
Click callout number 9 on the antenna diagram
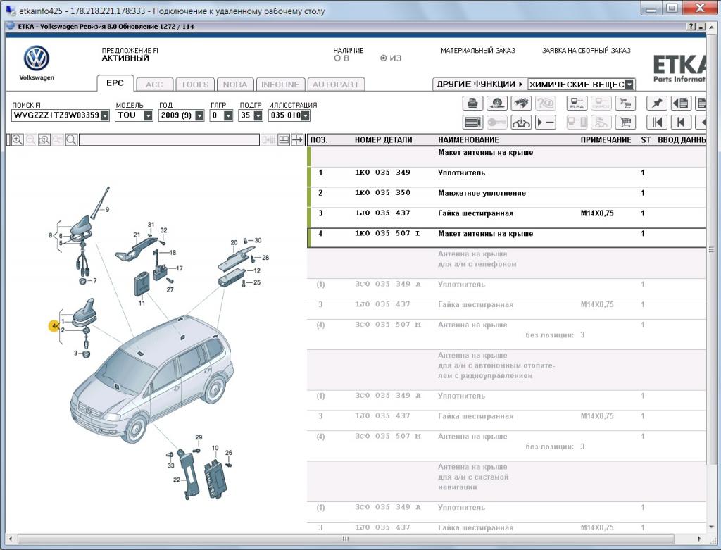tap(107, 210)
